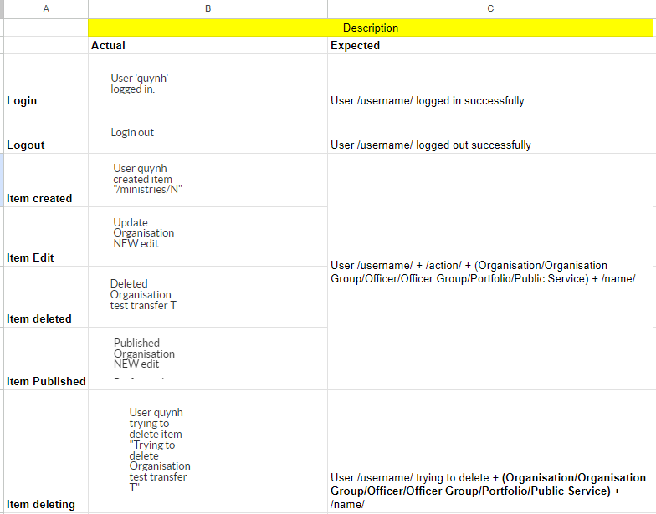Select the Expected header cell
656x514 pixels.
pyautogui.click(x=490, y=46)
